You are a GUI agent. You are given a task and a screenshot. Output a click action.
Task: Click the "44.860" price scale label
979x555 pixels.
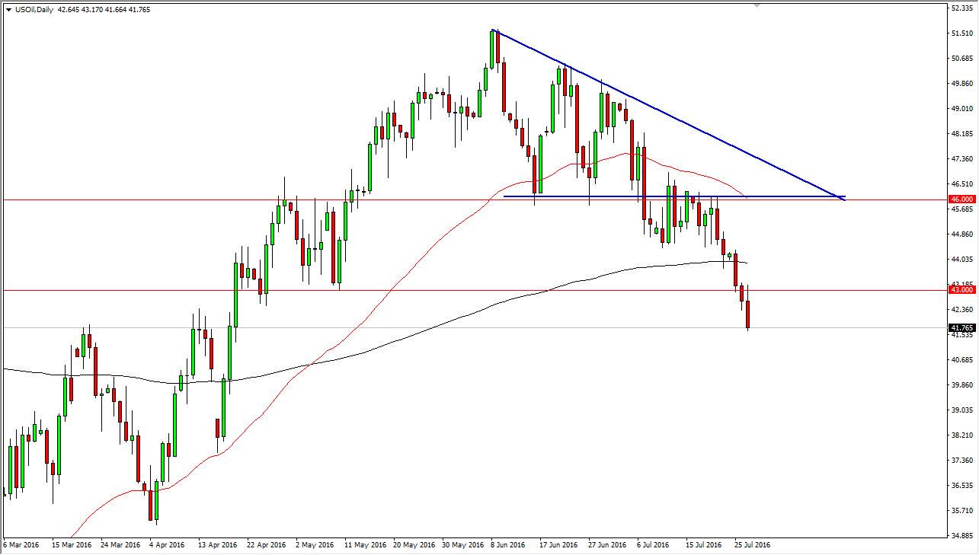[x=961, y=234]
